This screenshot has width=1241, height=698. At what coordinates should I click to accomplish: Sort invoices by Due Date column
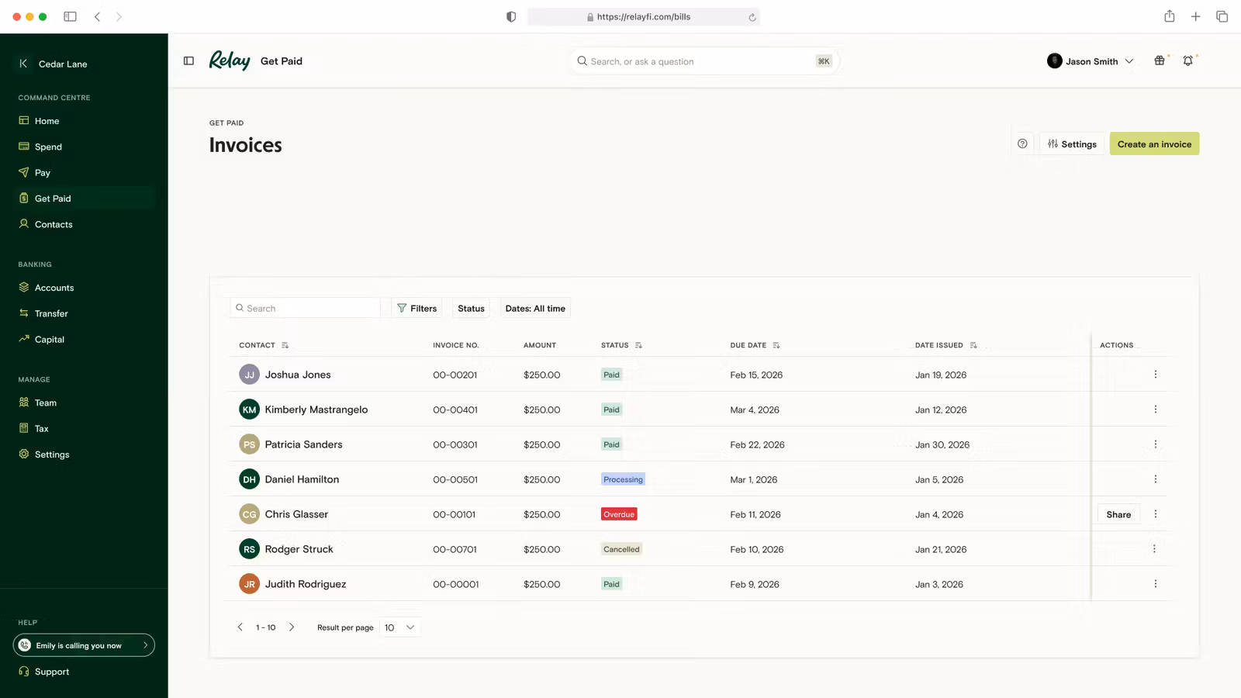coord(776,345)
